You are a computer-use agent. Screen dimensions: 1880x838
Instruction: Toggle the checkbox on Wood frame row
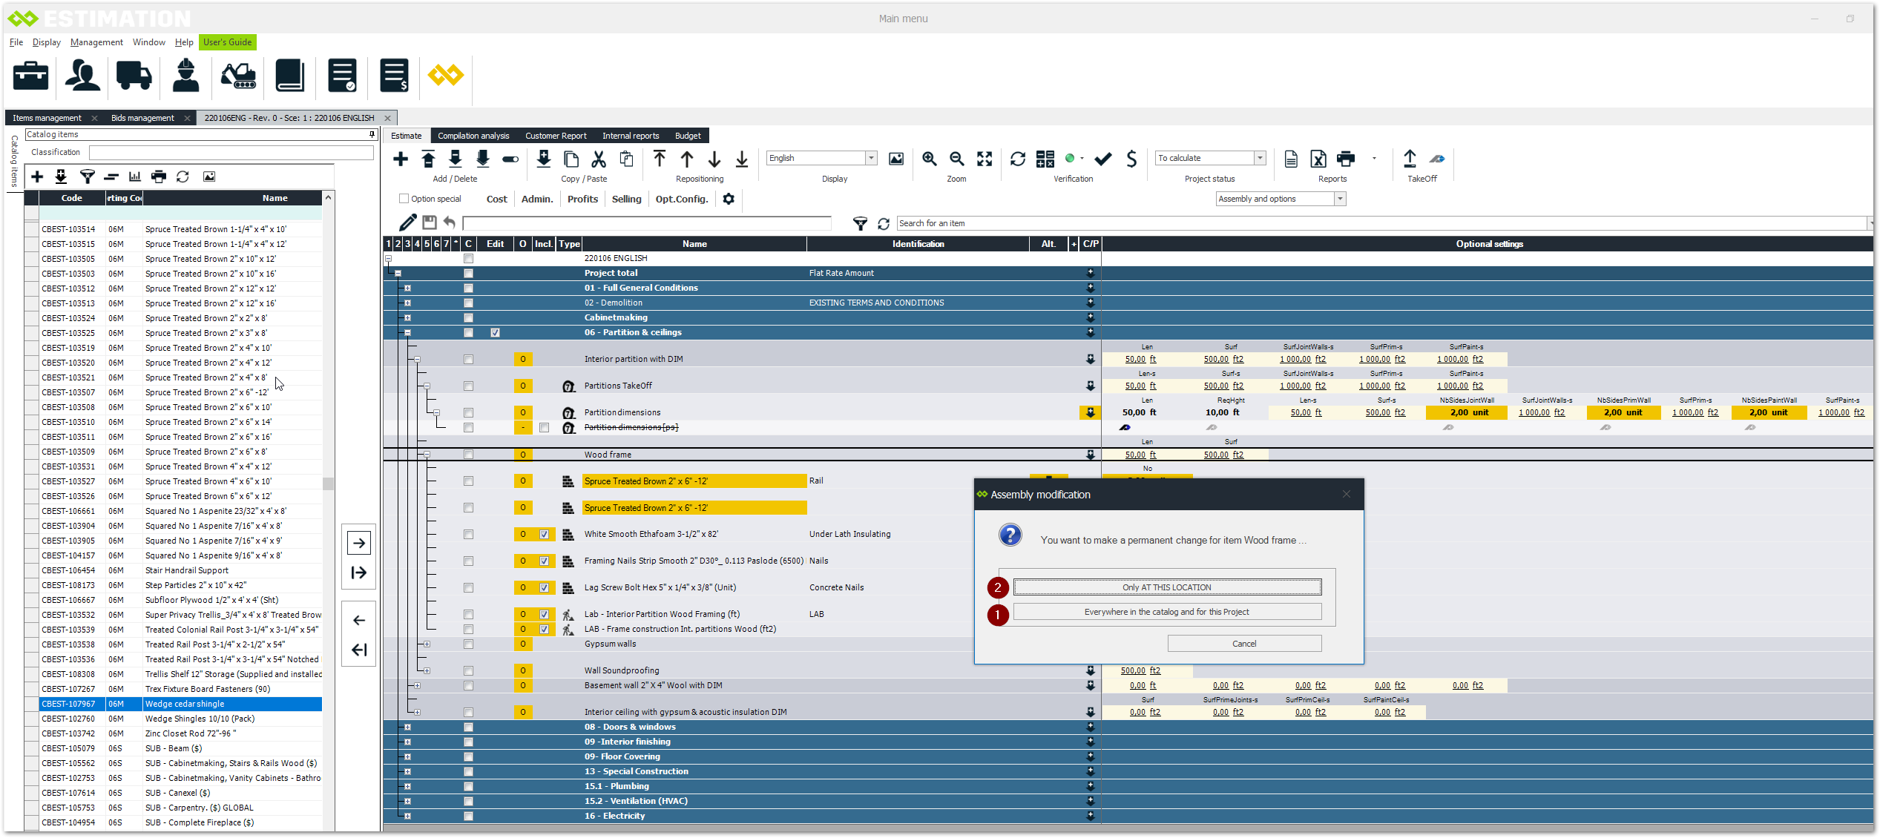coord(468,455)
